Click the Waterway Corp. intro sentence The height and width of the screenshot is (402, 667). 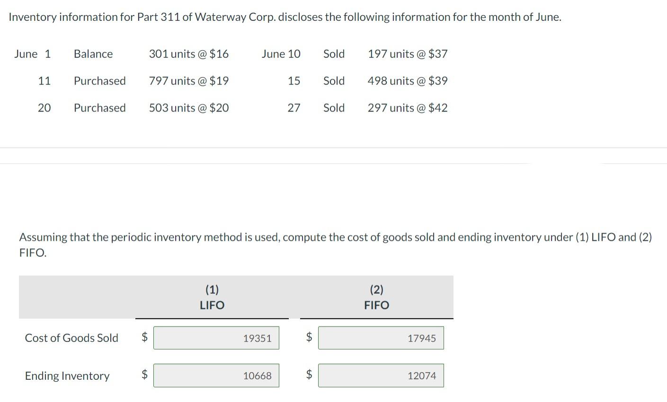point(285,17)
